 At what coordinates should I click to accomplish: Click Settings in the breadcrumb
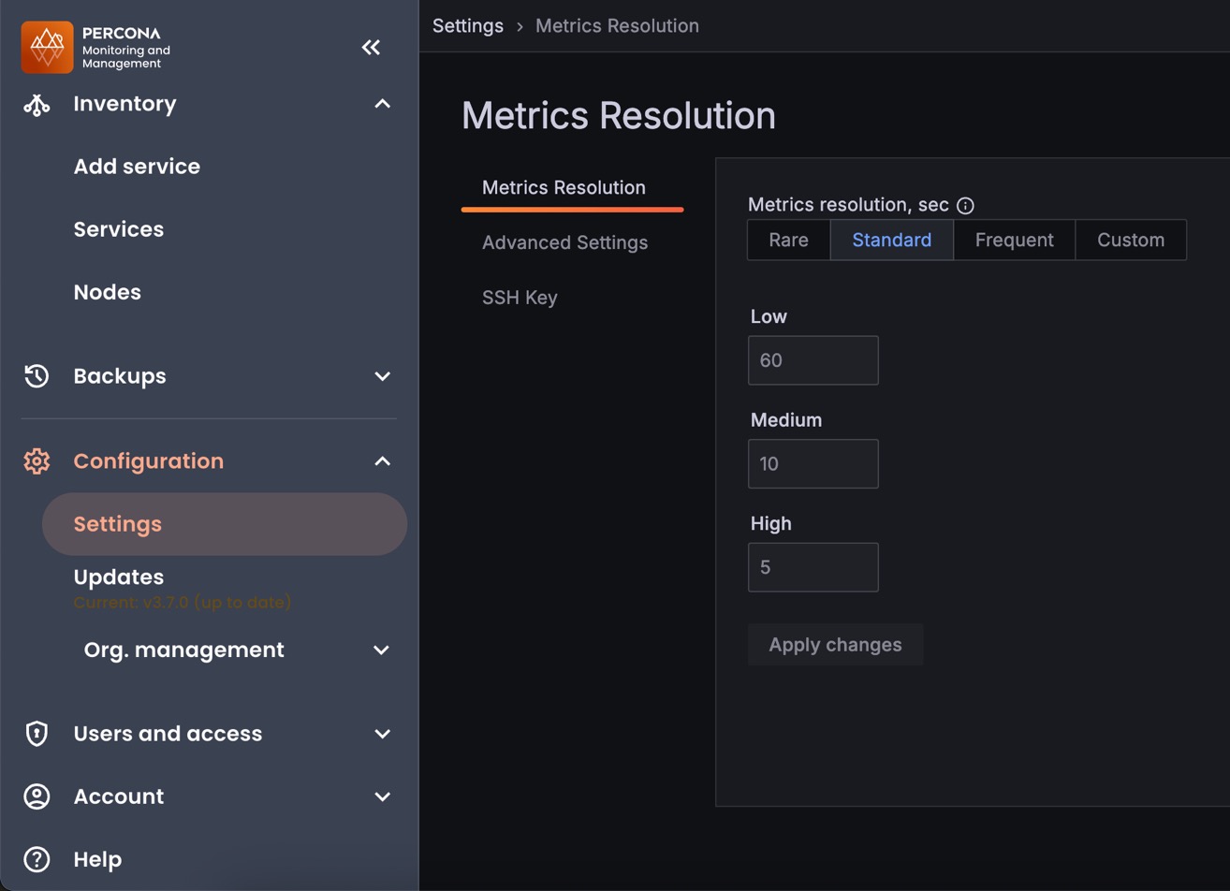tap(468, 26)
